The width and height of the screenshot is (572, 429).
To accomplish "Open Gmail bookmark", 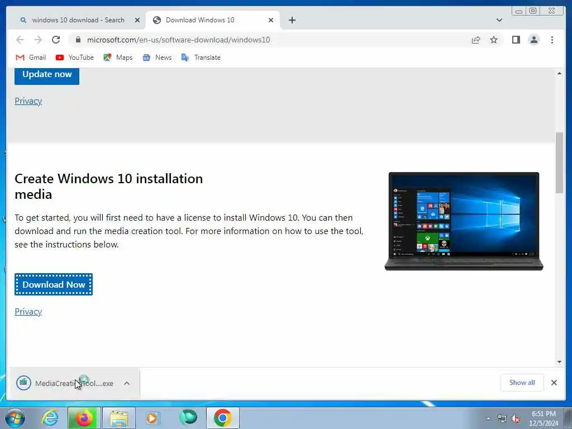I will [31, 58].
